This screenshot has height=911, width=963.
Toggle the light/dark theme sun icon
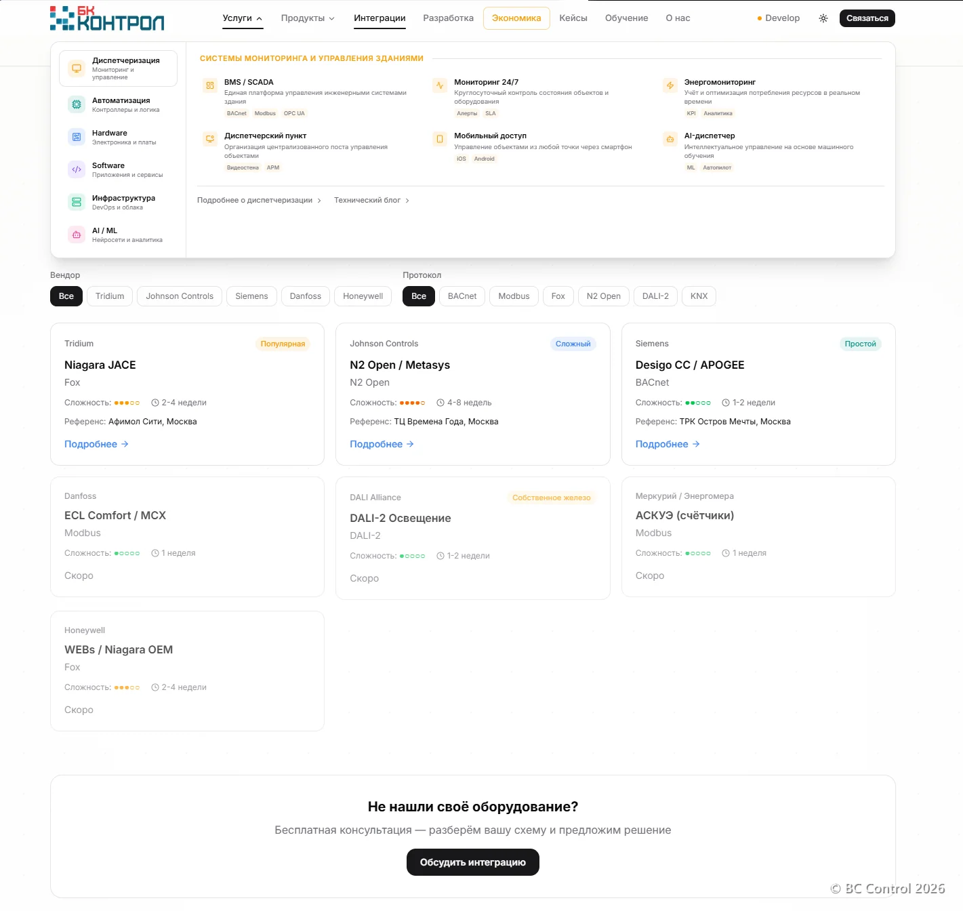pos(823,18)
